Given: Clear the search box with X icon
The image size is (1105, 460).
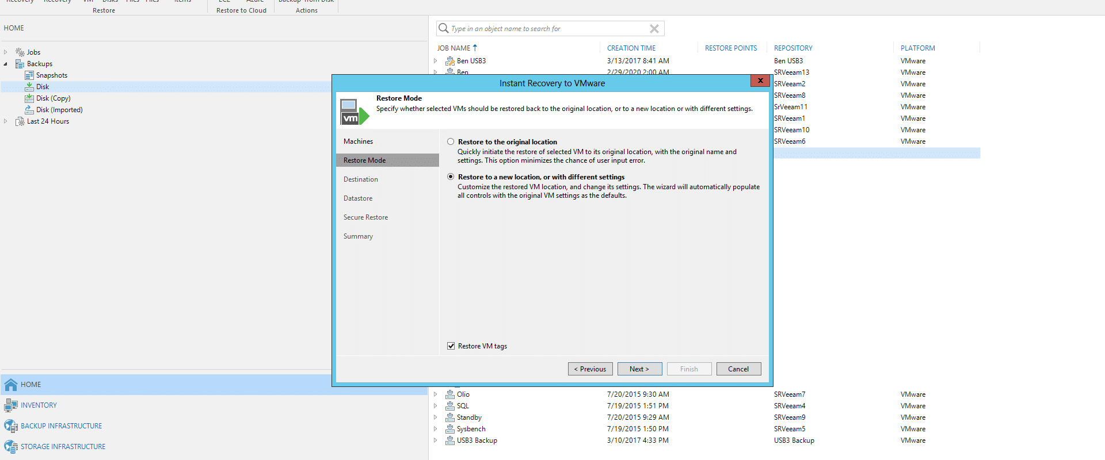Looking at the screenshot, I should pos(654,29).
